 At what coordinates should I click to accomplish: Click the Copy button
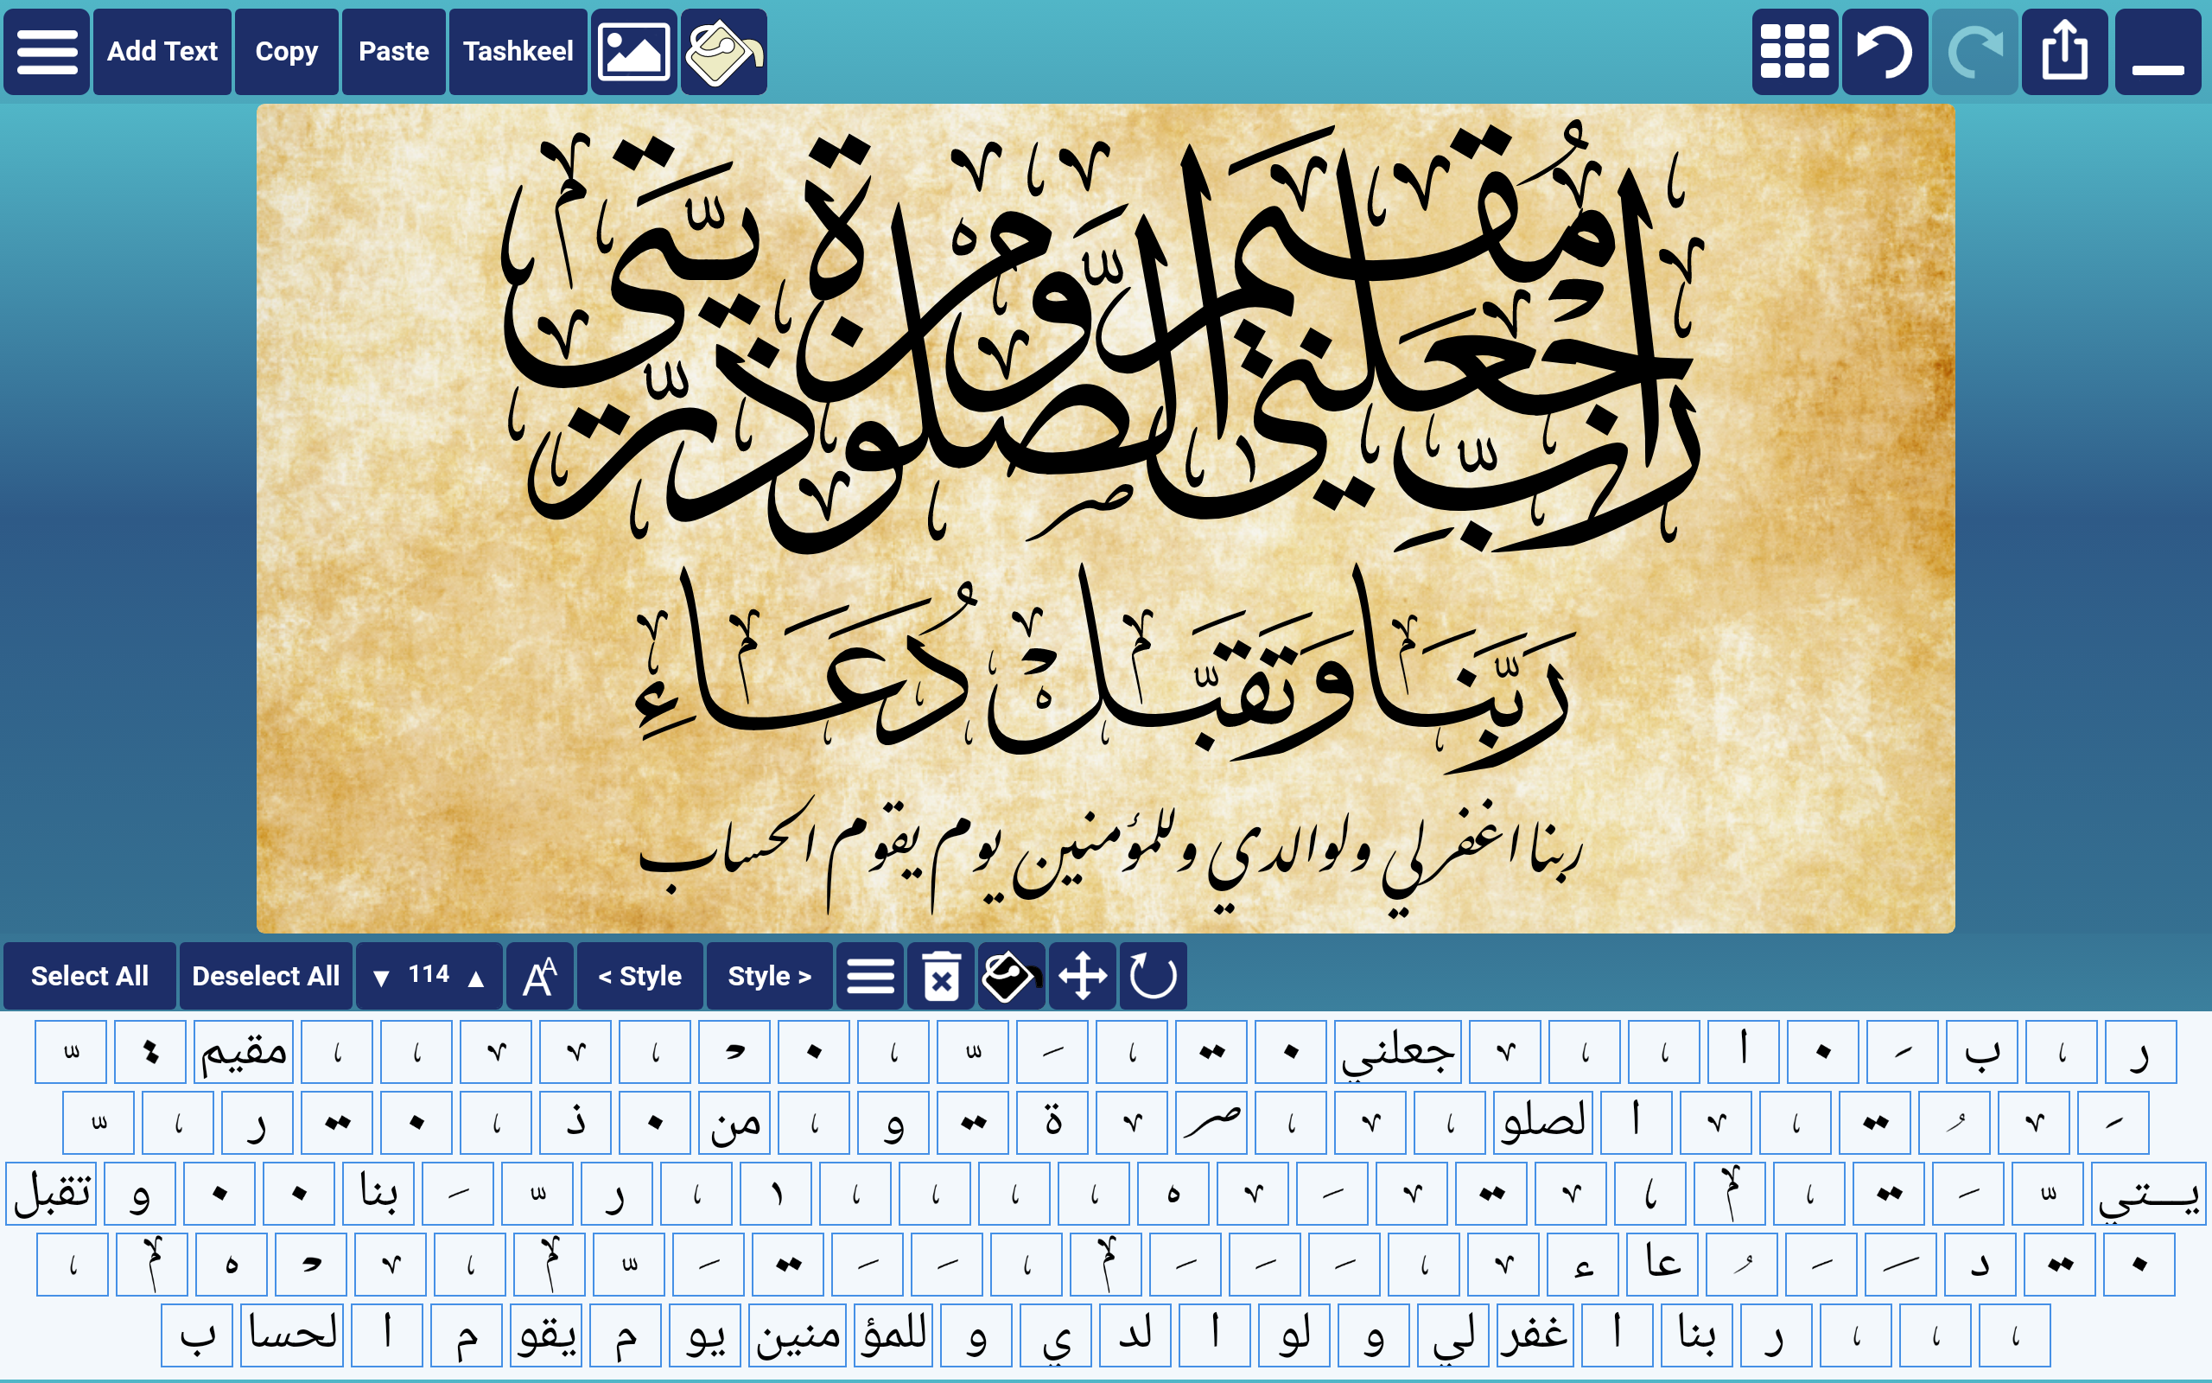(x=286, y=52)
